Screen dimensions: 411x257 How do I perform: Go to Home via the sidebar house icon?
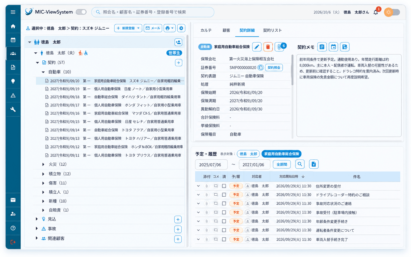13,26
